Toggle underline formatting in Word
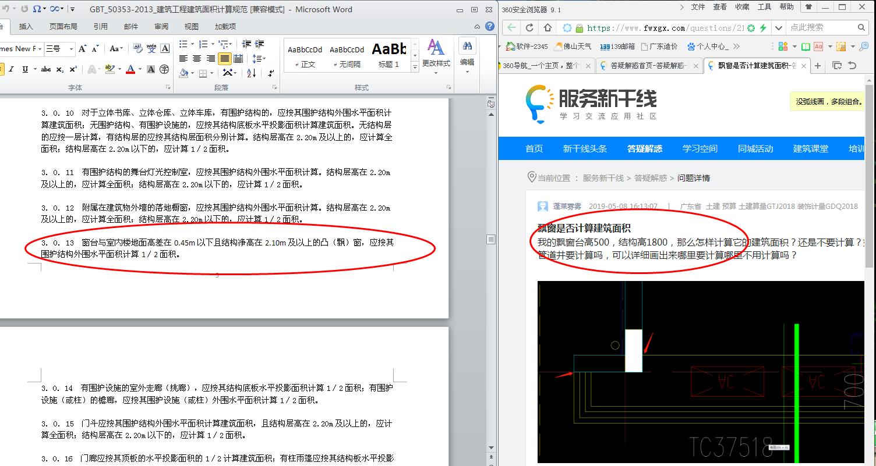 click(25, 69)
